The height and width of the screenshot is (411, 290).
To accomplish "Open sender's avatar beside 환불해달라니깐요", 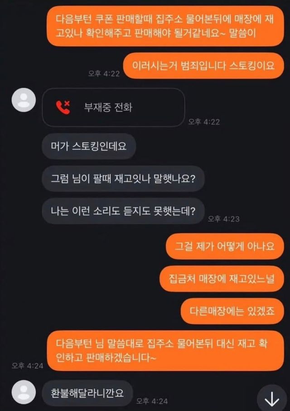I will [24, 392].
